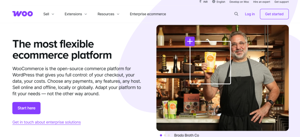Expand the Resources dropdown menu
The height and width of the screenshot is (137, 300).
click(108, 14)
